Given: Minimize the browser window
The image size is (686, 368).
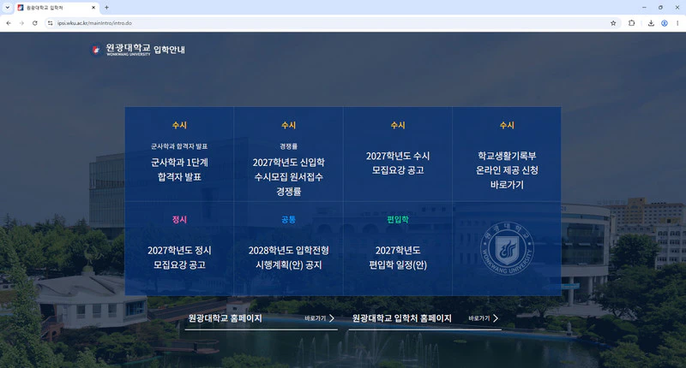Looking at the screenshot, I should pos(644,8).
